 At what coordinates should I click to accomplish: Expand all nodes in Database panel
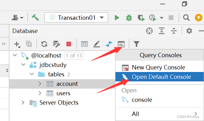point(162,31)
